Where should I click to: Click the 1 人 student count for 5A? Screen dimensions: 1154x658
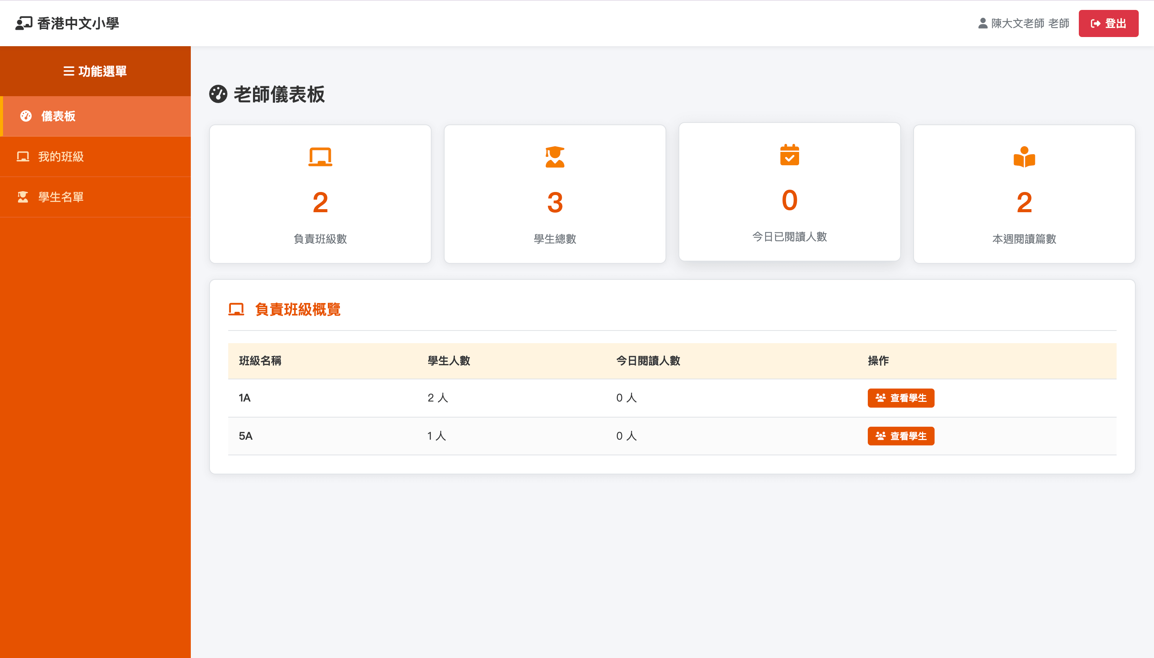[437, 436]
